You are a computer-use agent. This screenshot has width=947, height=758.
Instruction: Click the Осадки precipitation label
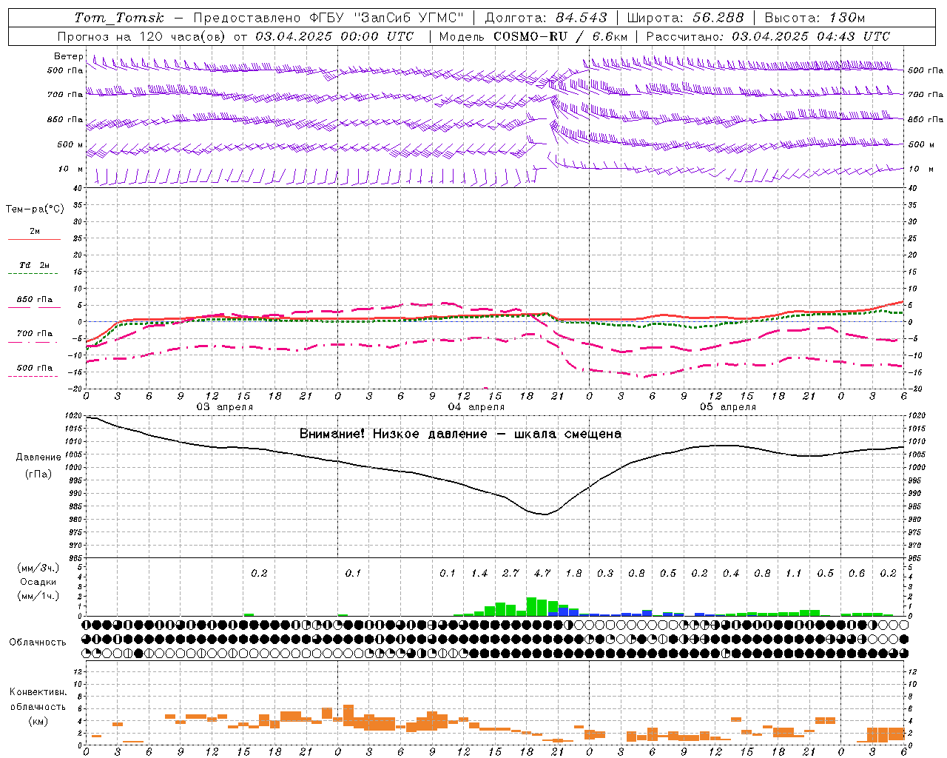tap(38, 582)
